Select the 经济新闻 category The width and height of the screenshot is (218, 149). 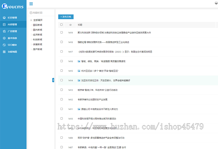click(x=38, y=35)
